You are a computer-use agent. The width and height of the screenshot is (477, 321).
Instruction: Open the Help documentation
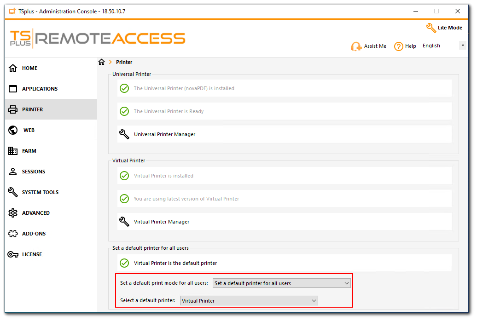(x=405, y=46)
